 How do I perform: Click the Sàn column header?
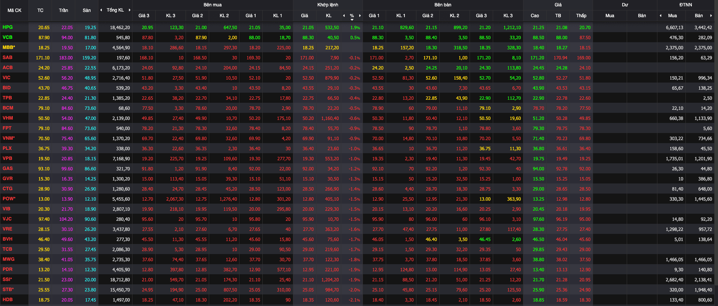point(87,10)
